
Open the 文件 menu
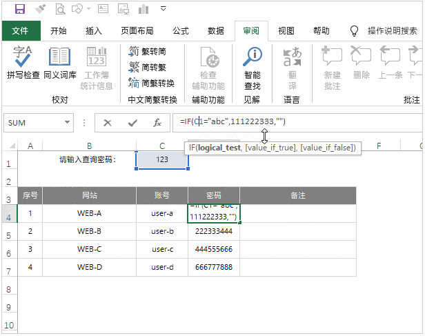point(21,31)
